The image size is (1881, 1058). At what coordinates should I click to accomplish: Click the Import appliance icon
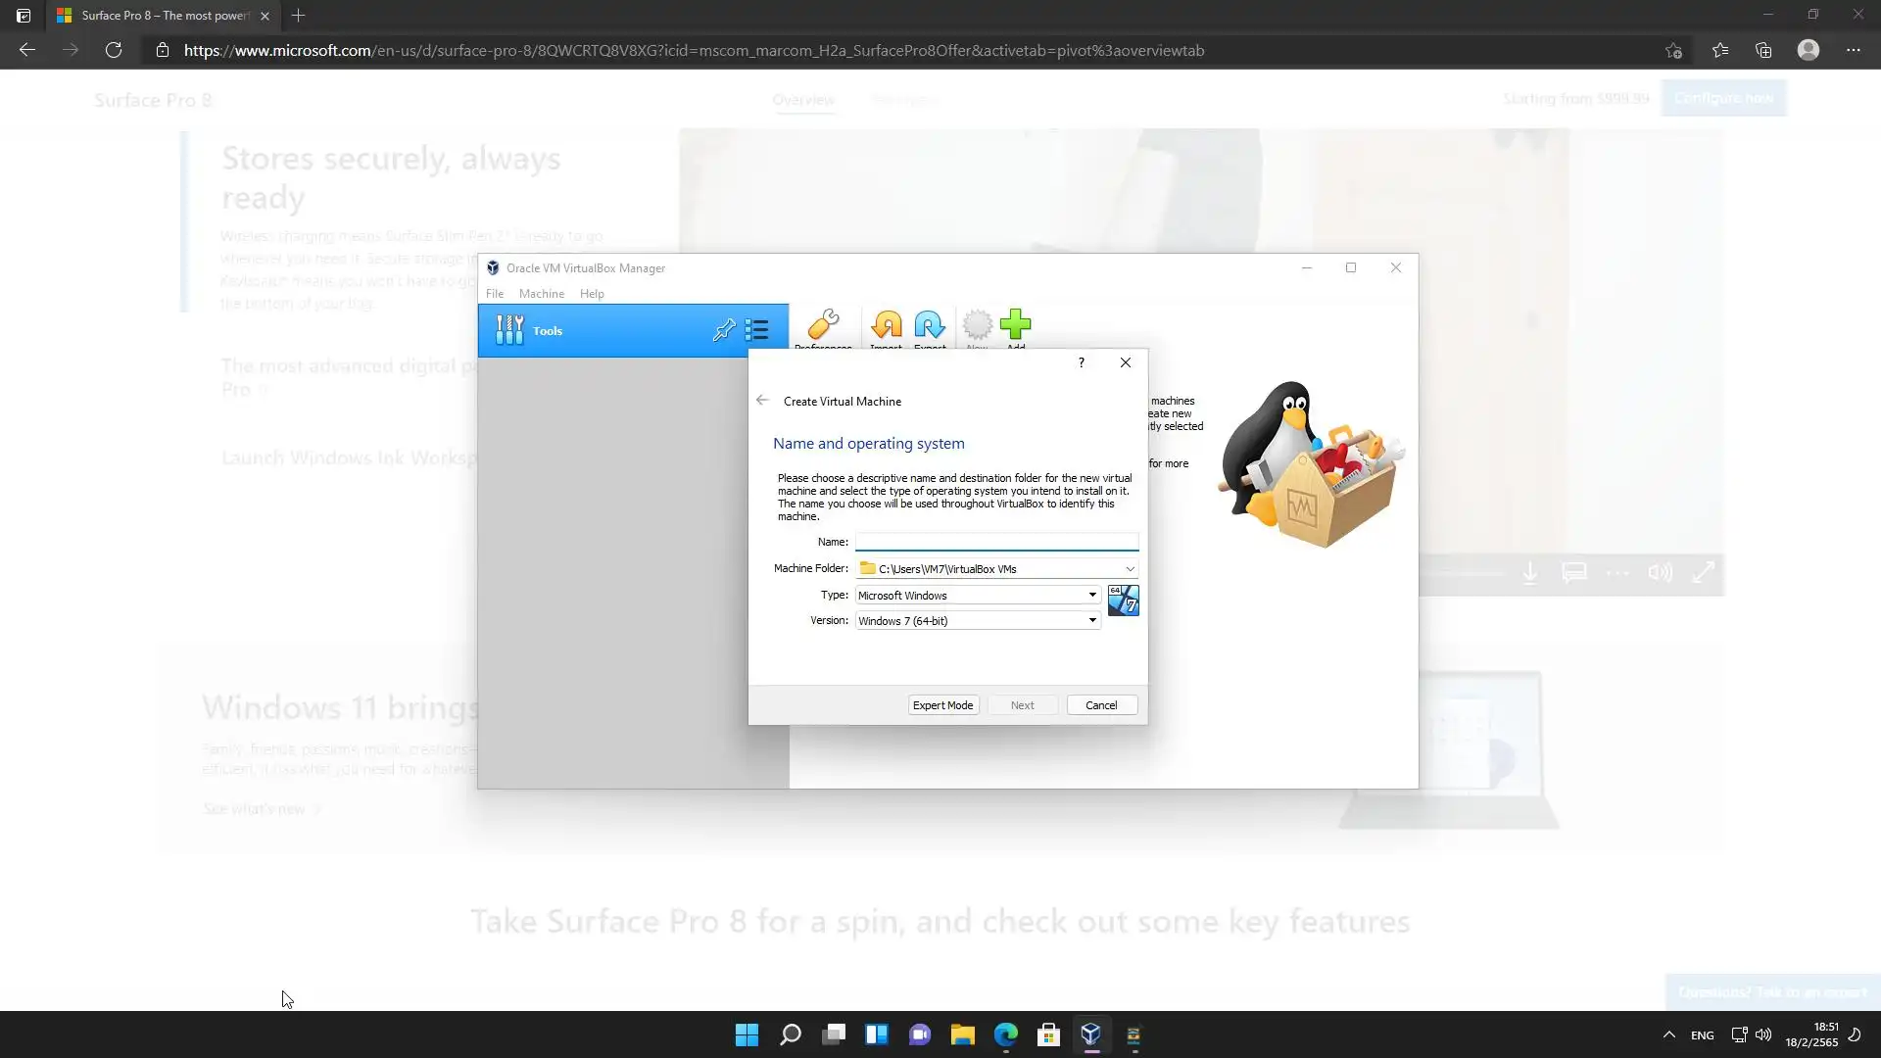tap(886, 325)
